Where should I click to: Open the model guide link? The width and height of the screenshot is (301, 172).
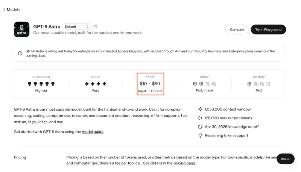[93, 132]
